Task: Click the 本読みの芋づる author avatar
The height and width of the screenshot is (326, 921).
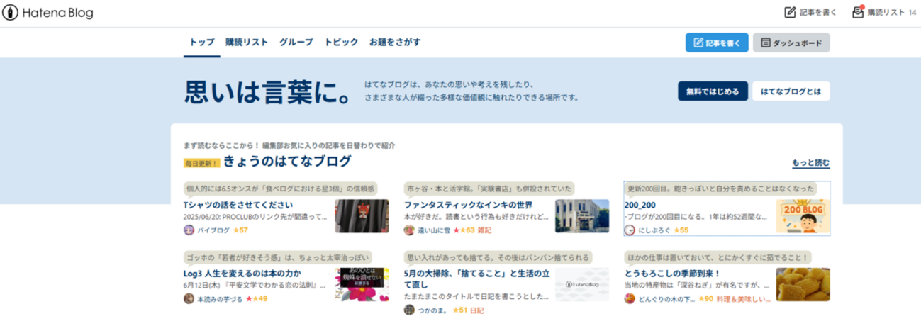Action: click(x=189, y=299)
